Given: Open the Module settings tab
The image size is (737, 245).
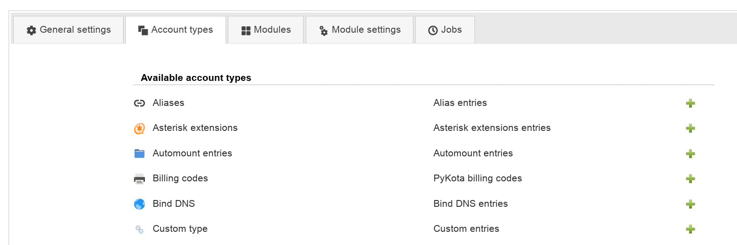Looking at the screenshot, I should (x=360, y=30).
